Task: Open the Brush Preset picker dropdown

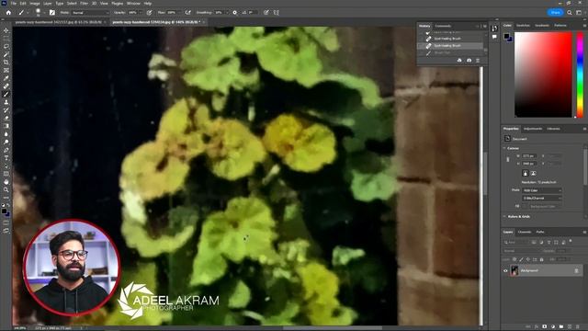Action: click(45, 13)
